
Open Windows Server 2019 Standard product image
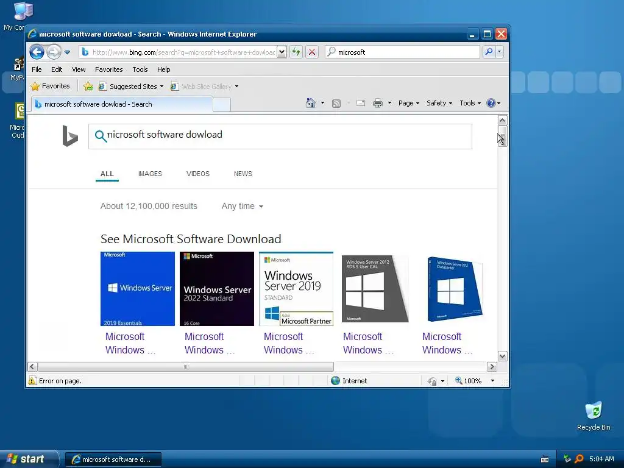[296, 288]
